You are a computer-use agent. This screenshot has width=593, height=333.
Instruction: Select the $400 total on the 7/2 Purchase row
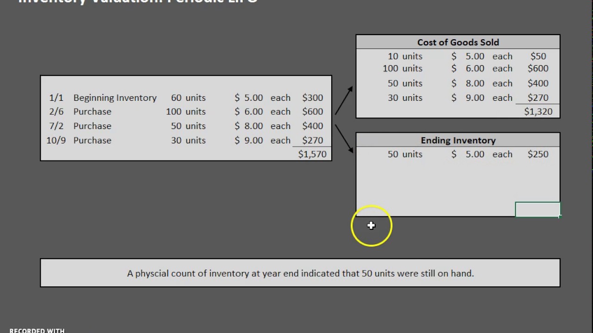coord(313,126)
